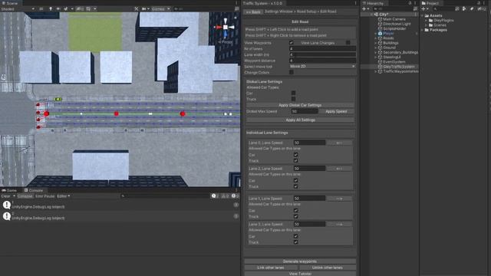This screenshot has width=491, height=276.
Task: Expand Secondary_Buildings in Hierarchy
Action: 375,52
